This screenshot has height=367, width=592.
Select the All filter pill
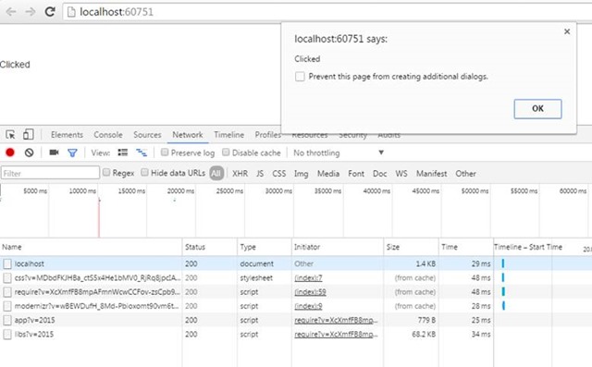click(216, 173)
